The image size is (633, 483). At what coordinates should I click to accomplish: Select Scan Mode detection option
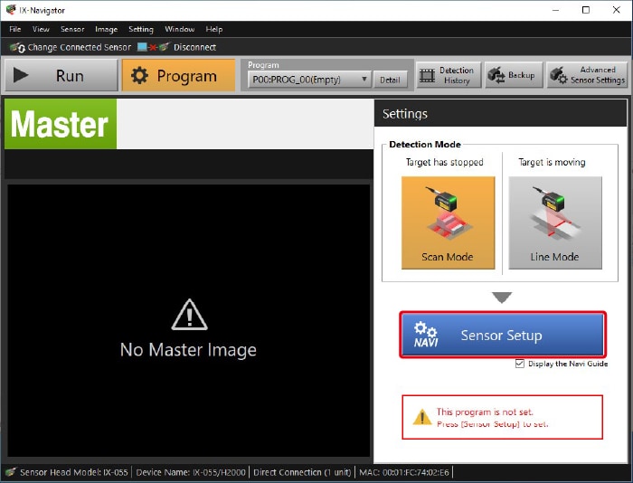coord(448,223)
